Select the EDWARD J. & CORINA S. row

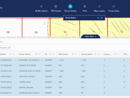[x=65, y=60]
